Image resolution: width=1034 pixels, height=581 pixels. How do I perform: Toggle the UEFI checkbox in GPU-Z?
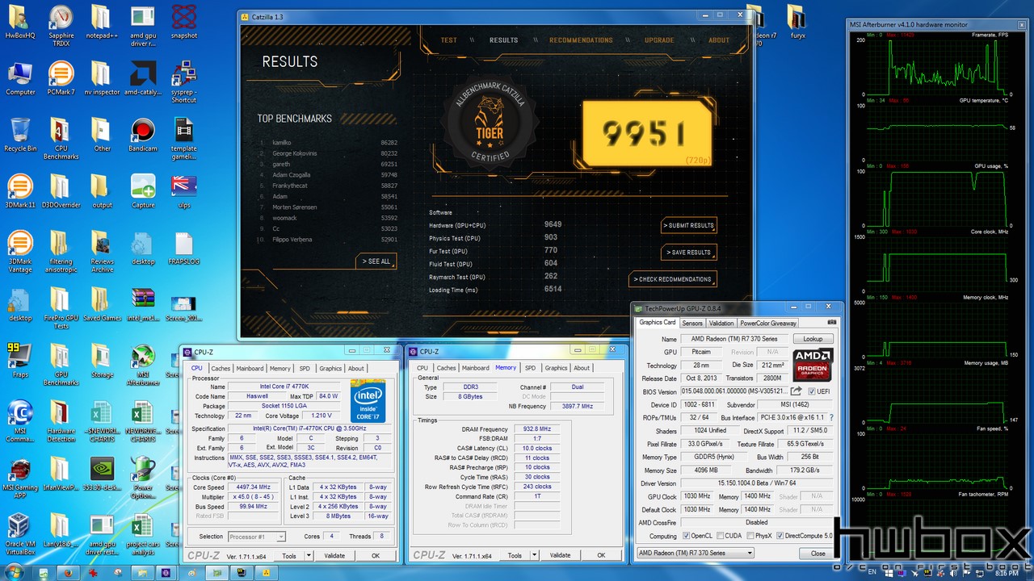(813, 391)
